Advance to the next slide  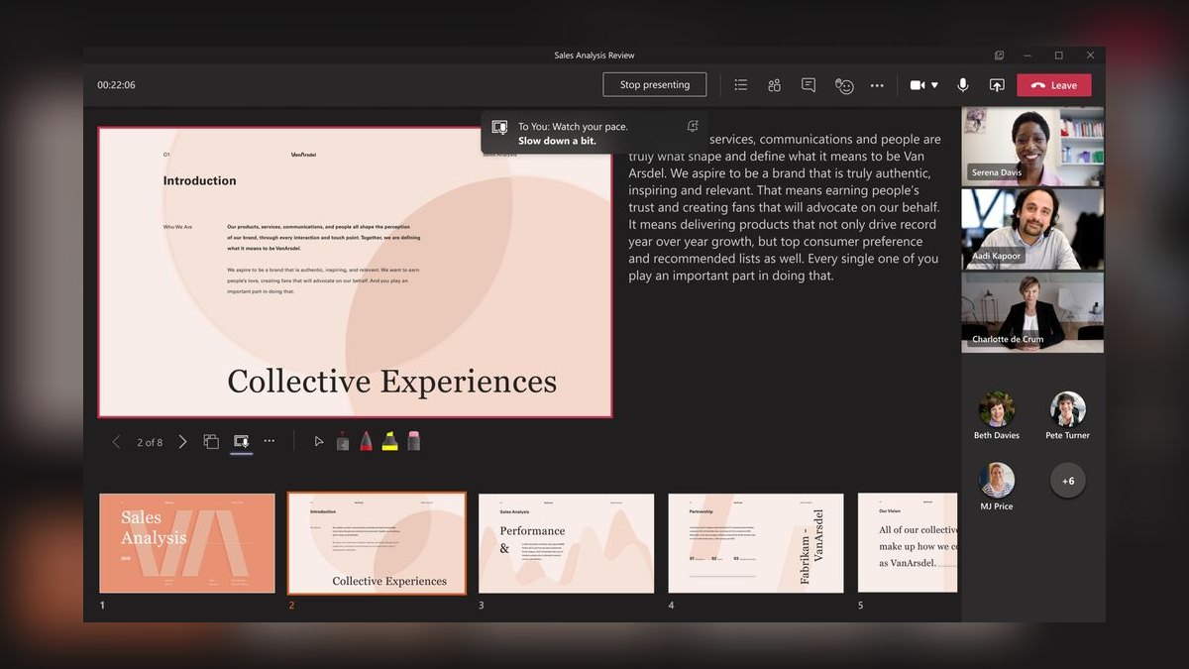pyautogui.click(x=182, y=442)
